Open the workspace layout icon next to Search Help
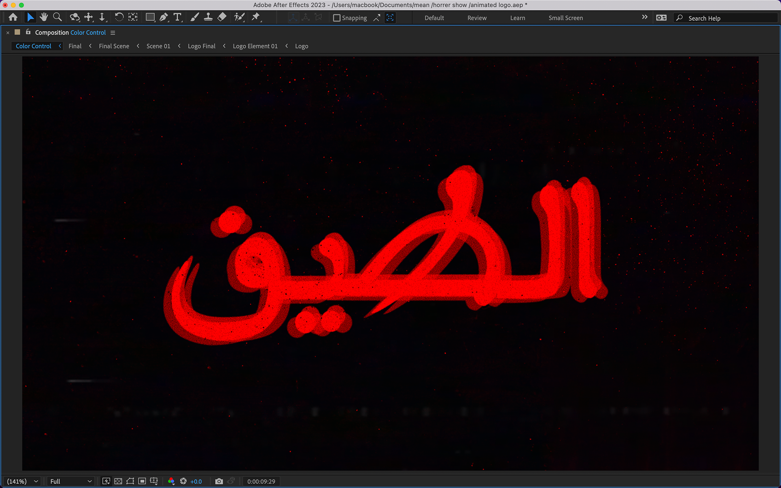 (661, 17)
